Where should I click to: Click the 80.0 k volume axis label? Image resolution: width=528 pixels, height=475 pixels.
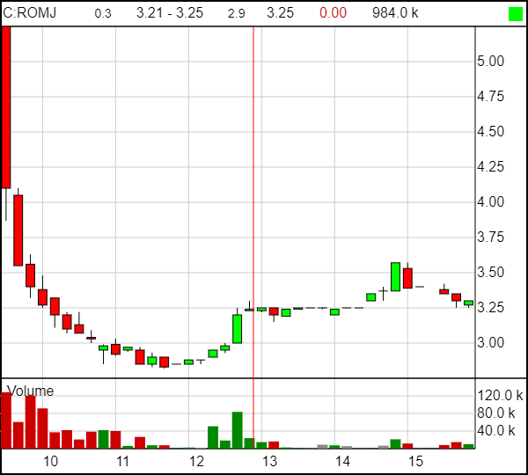(x=496, y=413)
